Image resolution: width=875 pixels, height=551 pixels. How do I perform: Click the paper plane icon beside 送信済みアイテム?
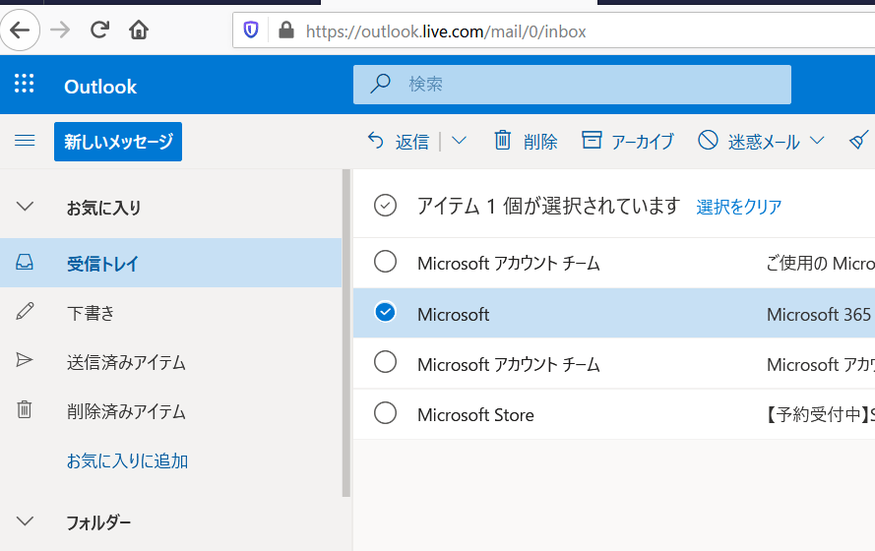[x=25, y=360]
